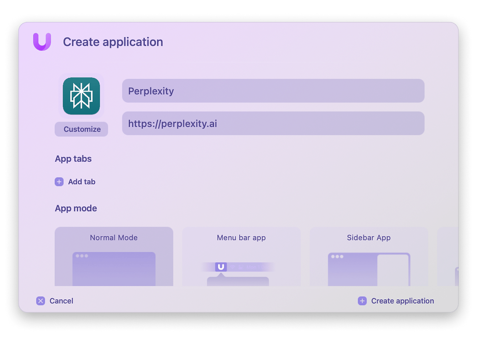Image resolution: width=477 pixels, height=337 pixels.
Task: Click the Normal Mode window preview thumbnail
Action: click(x=114, y=269)
